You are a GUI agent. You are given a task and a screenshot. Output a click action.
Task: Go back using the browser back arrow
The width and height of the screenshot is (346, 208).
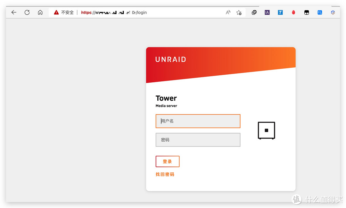tap(14, 12)
